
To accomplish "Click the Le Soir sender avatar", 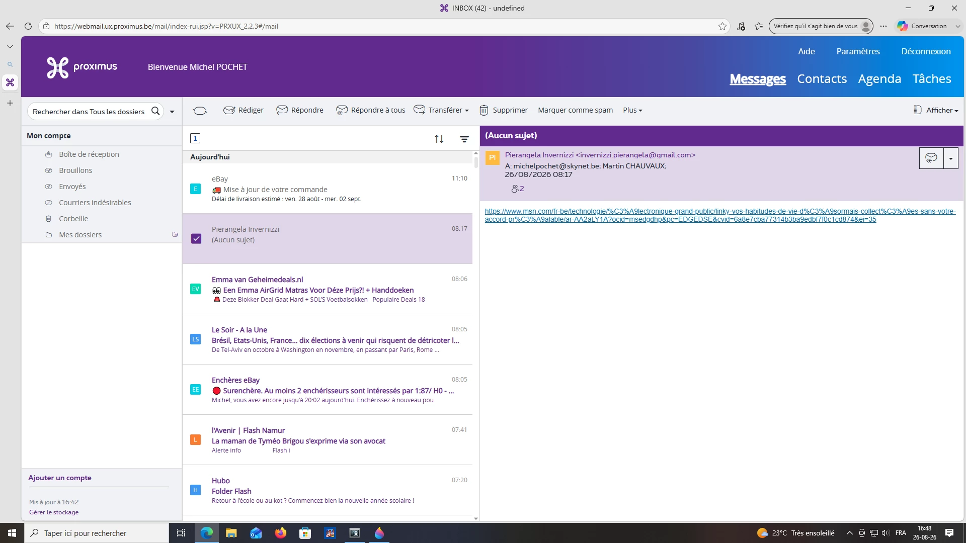I will point(196,339).
